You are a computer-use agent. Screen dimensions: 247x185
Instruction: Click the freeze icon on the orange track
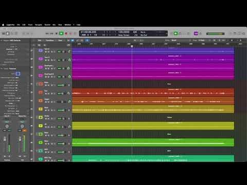69,102
